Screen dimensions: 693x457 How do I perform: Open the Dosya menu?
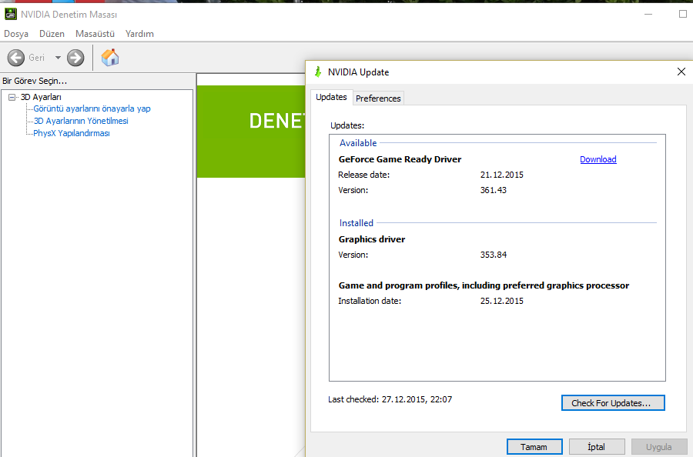pos(16,34)
